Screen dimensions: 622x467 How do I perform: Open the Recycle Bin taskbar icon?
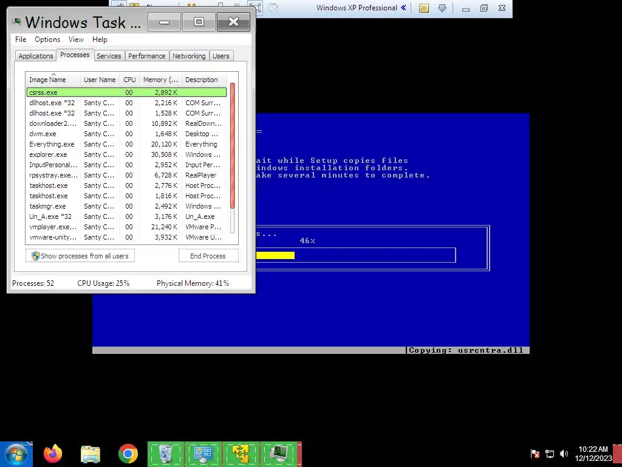pyautogui.click(x=166, y=454)
